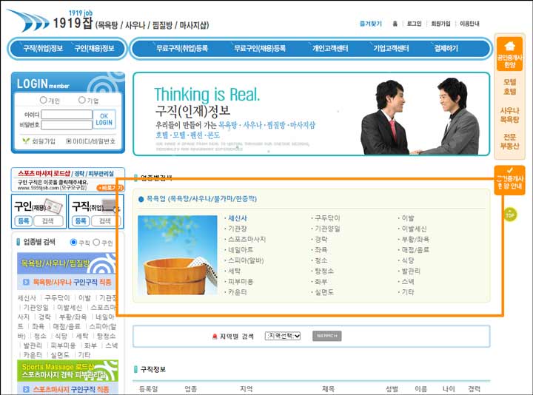
Task: Select the 스피아(알바) category in main panel
Action: pyautogui.click(x=246, y=260)
